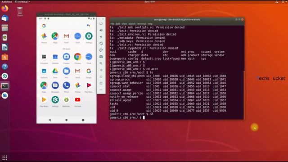The height and width of the screenshot is (162, 288).
Task: Open the YouTube app on the phone
Action: point(77,100)
